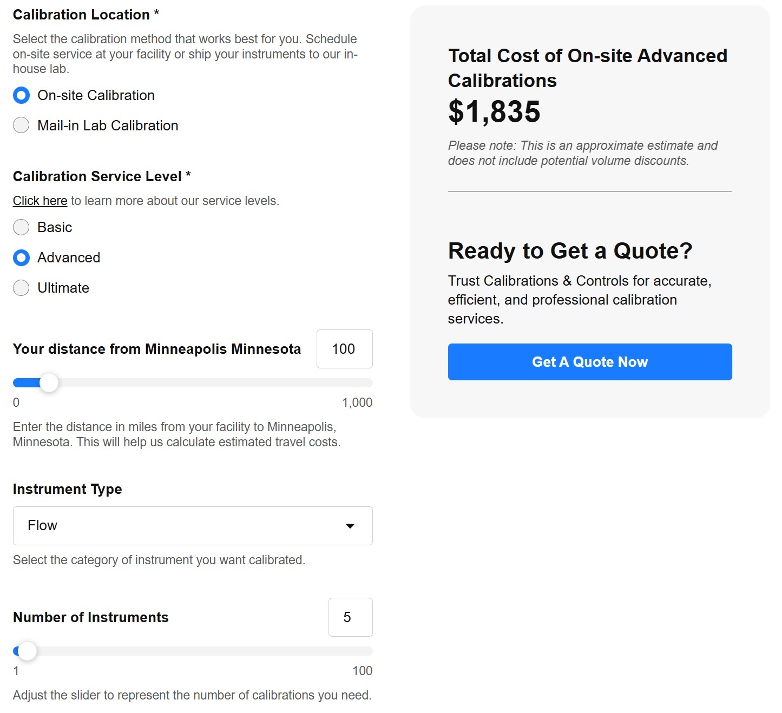The width and height of the screenshot is (782, 713).
Task: Pick the Advanced service level radio
Action: [21, 258]
